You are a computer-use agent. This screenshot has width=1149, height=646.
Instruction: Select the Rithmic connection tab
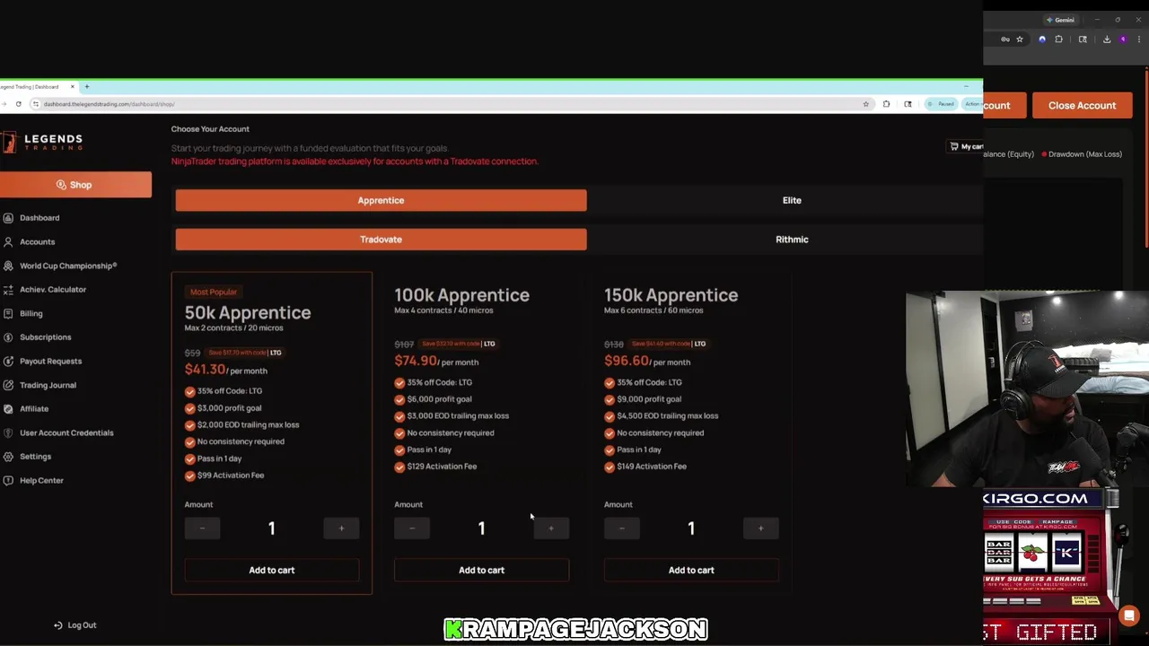coord(792,240)
